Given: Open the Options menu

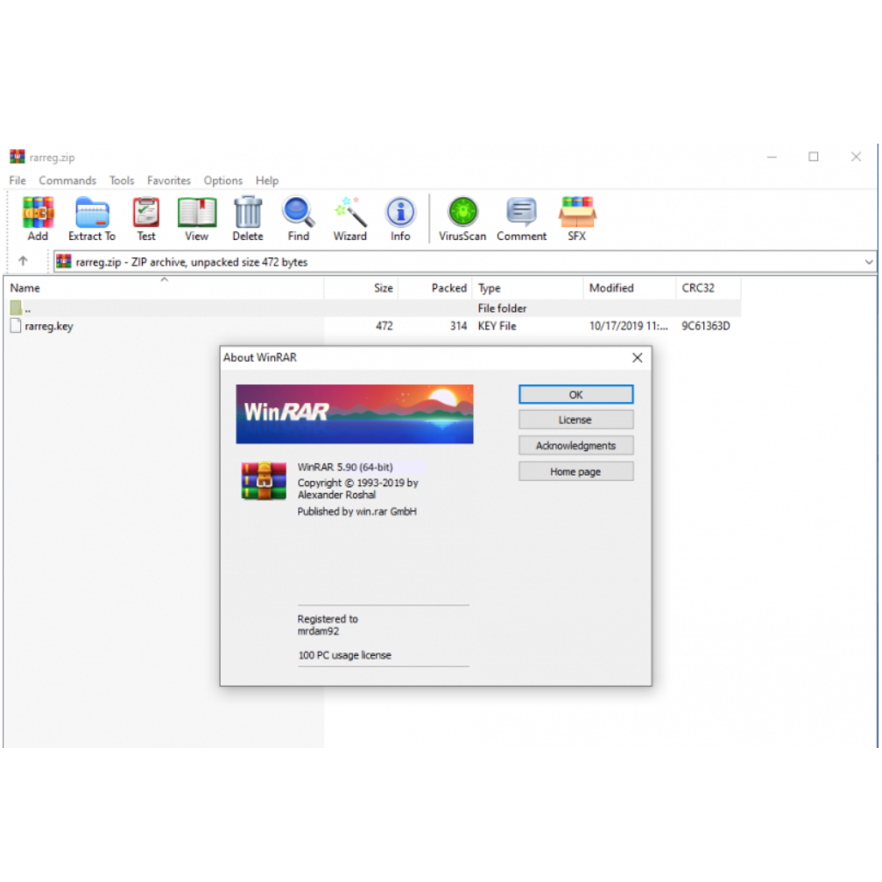Looking at the screenshot, I should (x=222, y=180).
